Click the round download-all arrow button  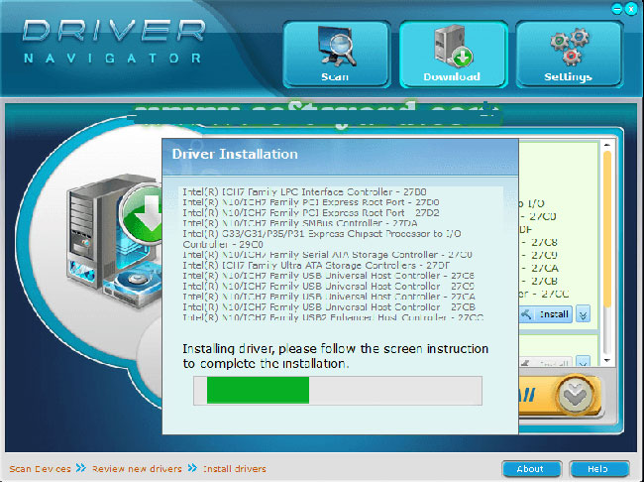point(575,397)
